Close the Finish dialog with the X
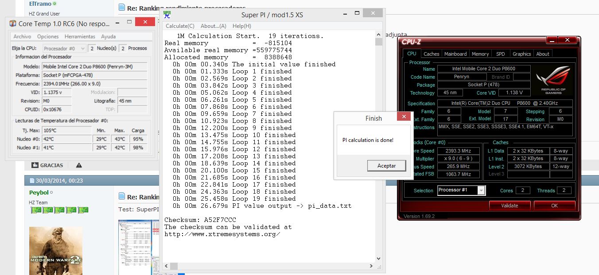Image resolution: width=599 pixels, height=275 pixels. tap(404, 117)
